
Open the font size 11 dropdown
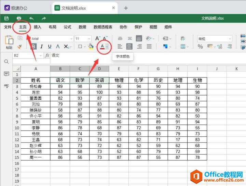tap(89, 39)
